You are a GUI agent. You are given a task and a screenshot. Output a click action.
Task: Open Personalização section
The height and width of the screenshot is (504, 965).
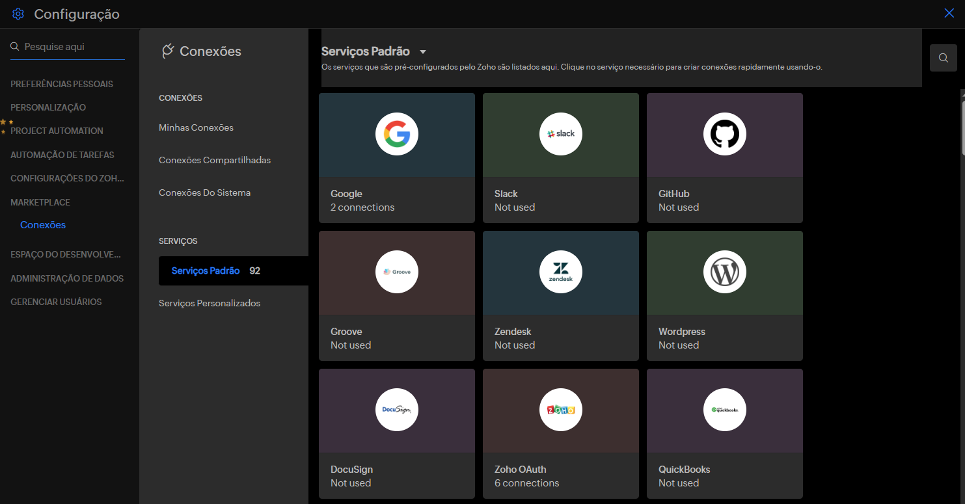[48, 107]
